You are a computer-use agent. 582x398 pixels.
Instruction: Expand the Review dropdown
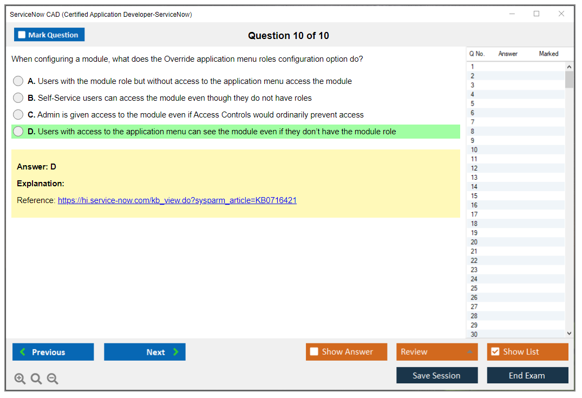pyautogui.click(x=469, y=352)
